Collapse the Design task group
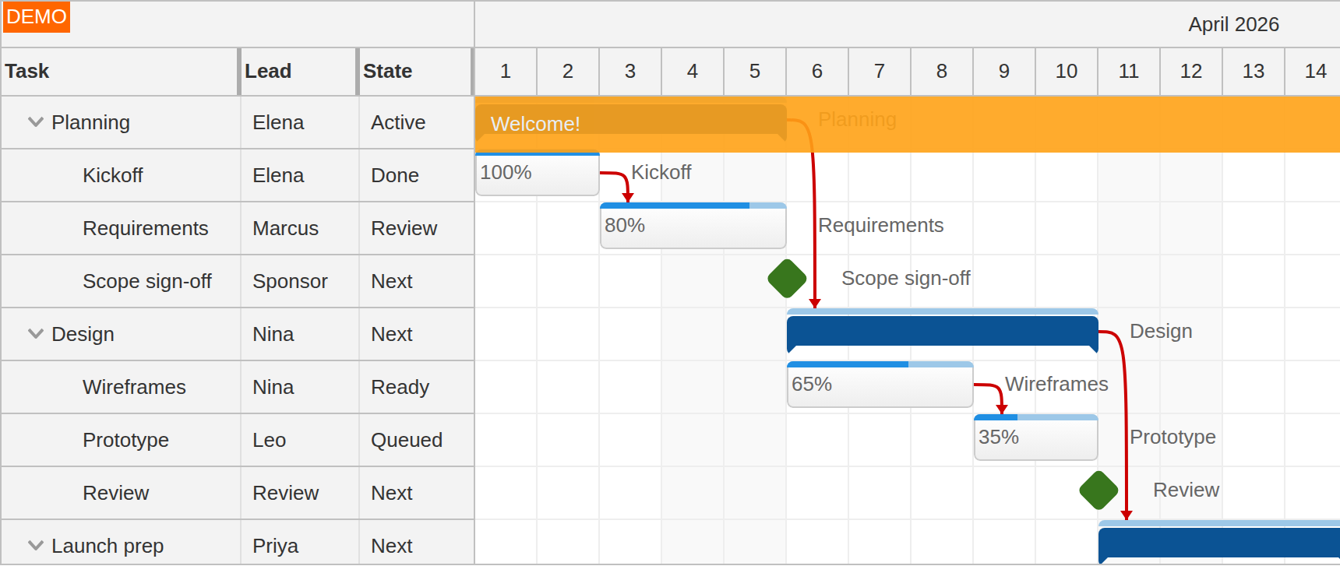This screenshot has width=1340, height=573. [x=34, y=334]
